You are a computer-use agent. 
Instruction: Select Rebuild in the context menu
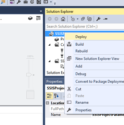pos(94,51)
